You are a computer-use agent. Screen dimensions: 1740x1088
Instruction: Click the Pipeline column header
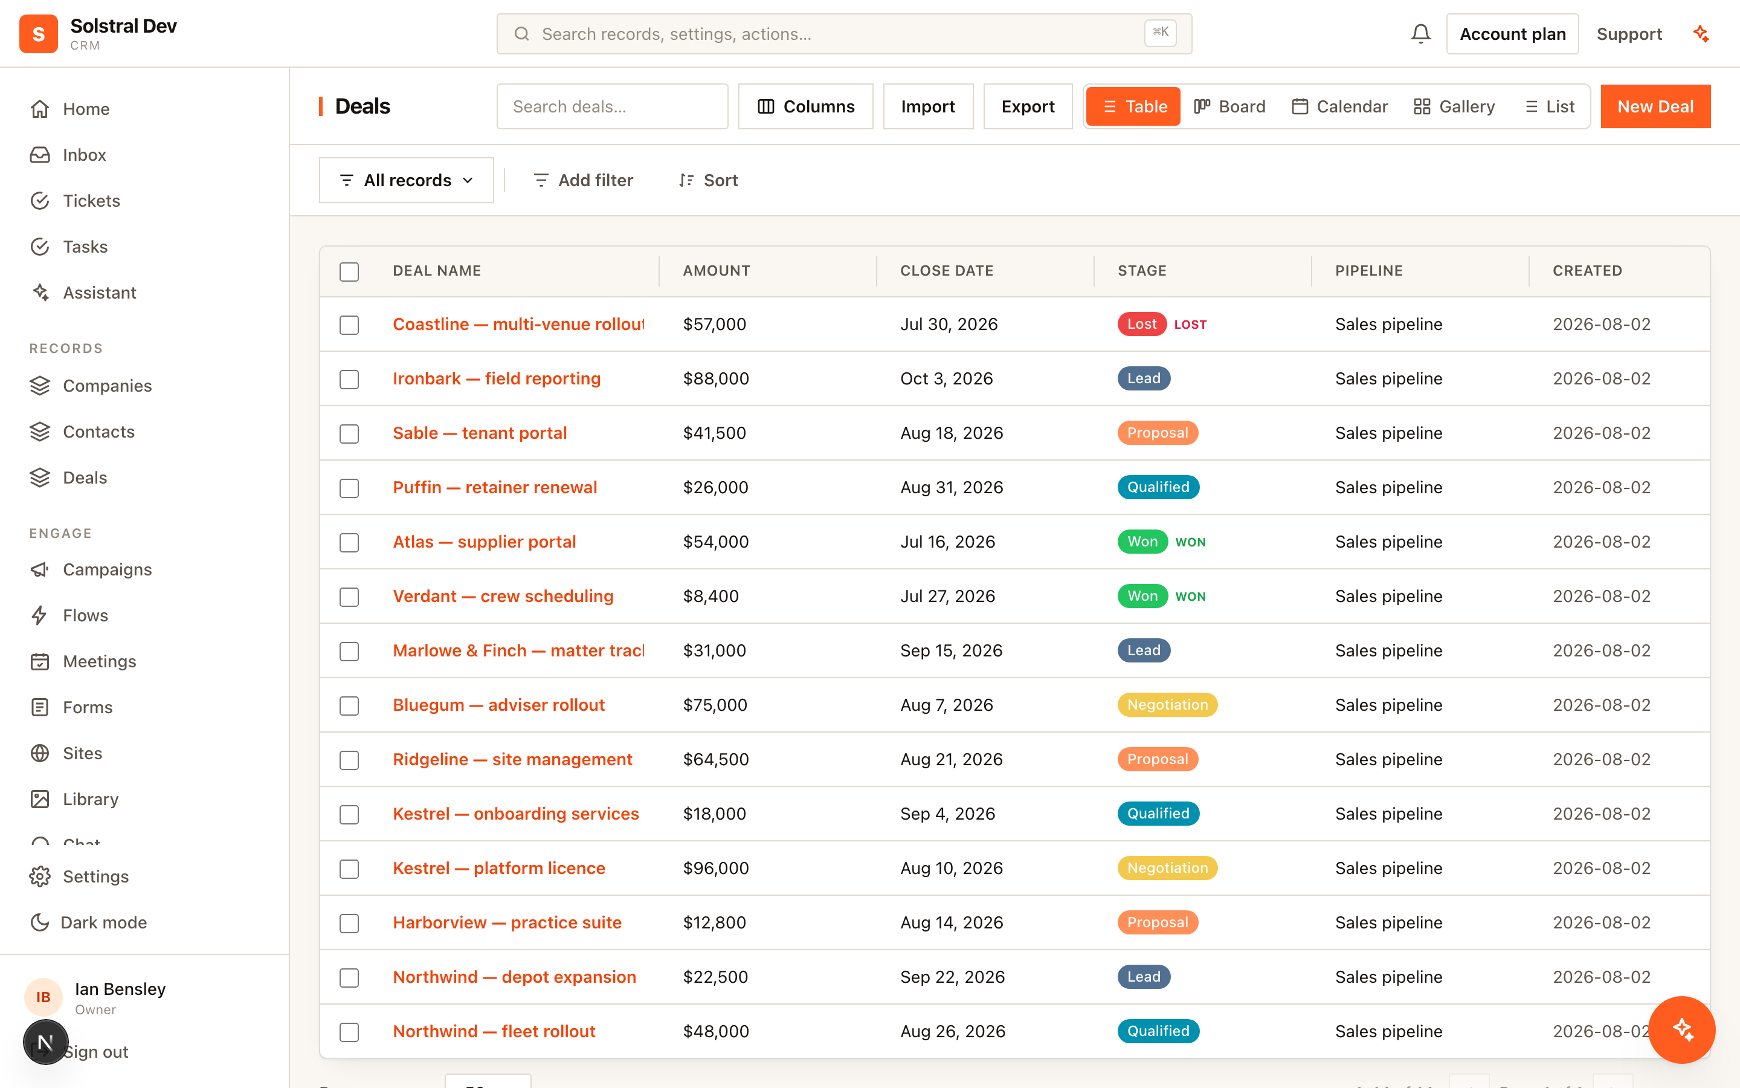point(1368,271)
